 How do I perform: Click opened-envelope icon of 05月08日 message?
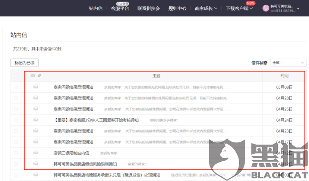click(36, 86)
